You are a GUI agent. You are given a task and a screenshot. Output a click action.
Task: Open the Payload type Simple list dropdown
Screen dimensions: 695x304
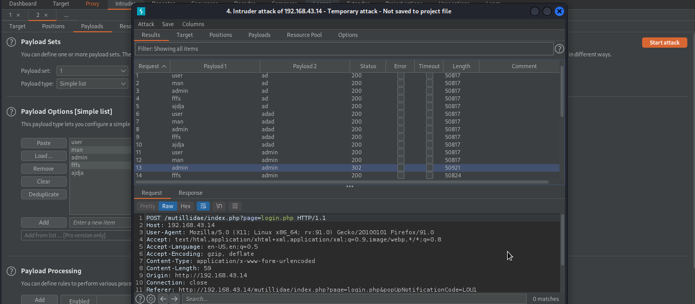[x=92, y=84]
